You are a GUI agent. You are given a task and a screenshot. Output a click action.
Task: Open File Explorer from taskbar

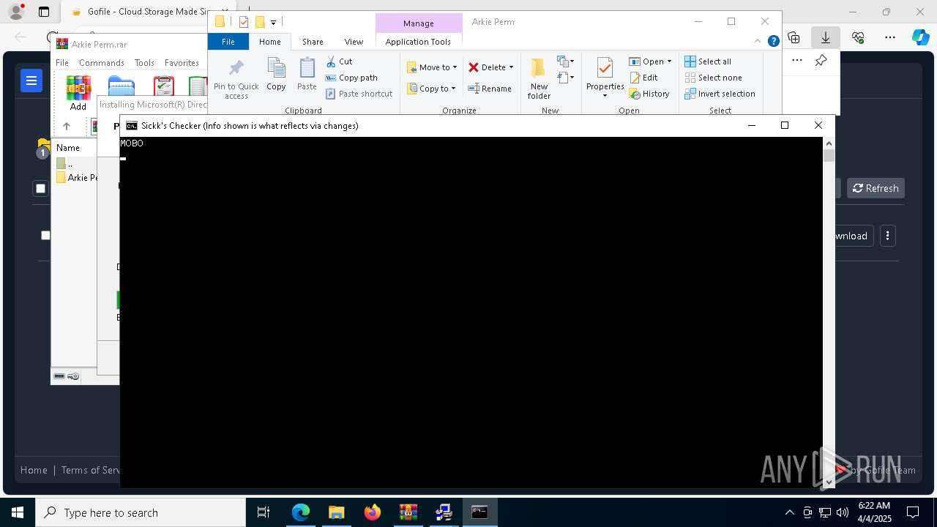(x=337, y=512)
